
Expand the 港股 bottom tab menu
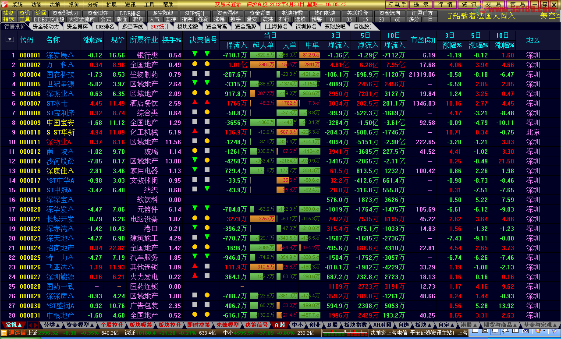pyautogui.click(x=469, y=325)
